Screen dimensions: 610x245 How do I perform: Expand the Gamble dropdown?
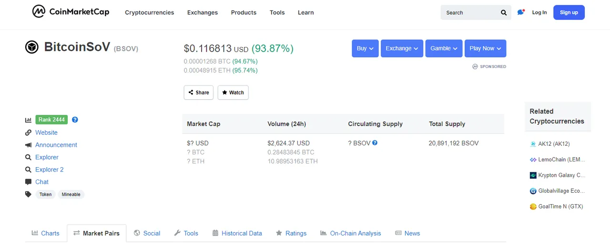[x=444, y=48]
